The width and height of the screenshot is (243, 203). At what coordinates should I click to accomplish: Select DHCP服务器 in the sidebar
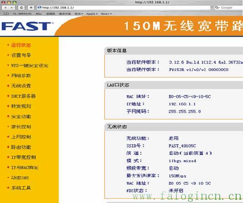23,96
